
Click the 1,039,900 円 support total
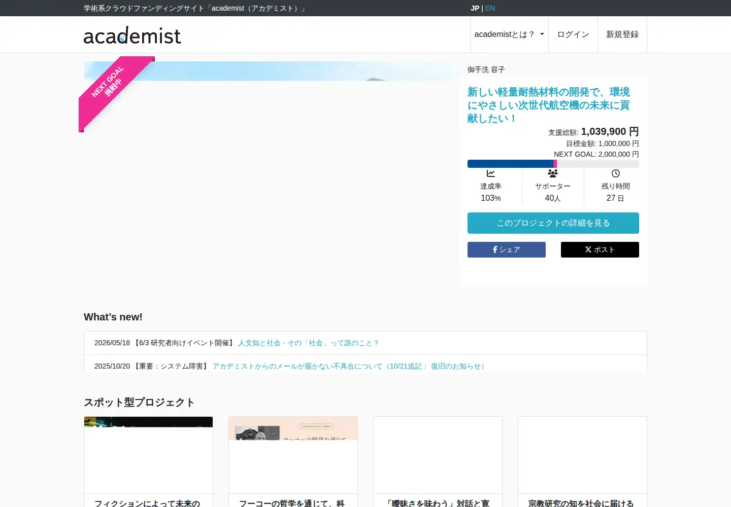[x=610, y=132]
